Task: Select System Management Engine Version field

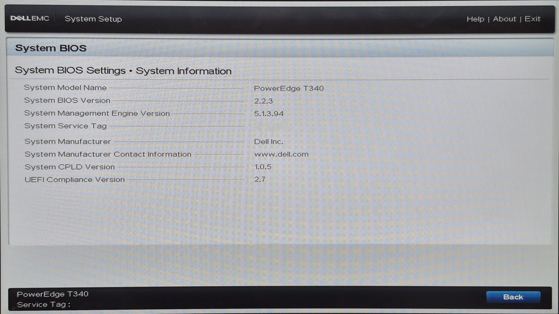Action: pos(97,113)
